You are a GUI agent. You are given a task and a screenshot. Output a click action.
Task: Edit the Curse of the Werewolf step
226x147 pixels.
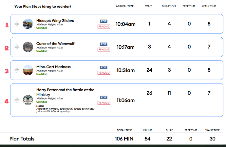tap(104, 44)
